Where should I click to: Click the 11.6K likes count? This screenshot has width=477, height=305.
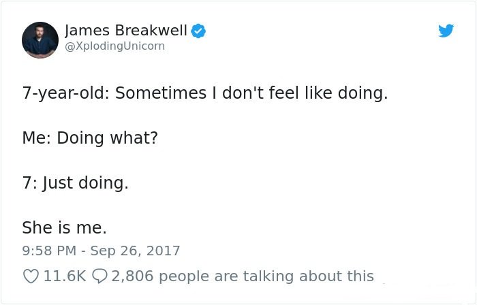tap(65, 276)
